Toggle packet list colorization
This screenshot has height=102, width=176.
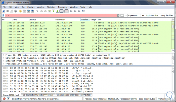(x=66, y=11)
